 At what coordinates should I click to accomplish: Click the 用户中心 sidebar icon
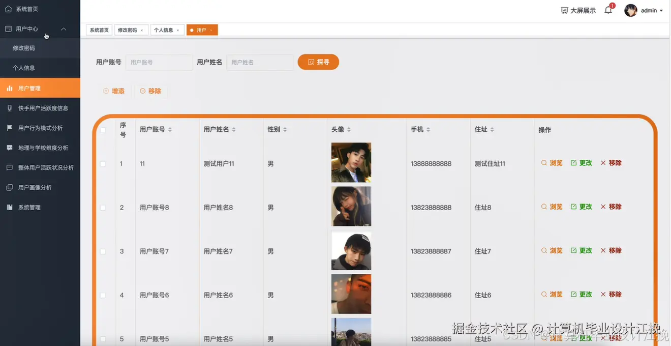click(9, 29)
